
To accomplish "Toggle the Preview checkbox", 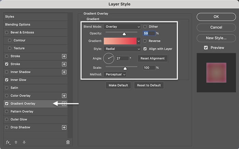I will 206,48.
